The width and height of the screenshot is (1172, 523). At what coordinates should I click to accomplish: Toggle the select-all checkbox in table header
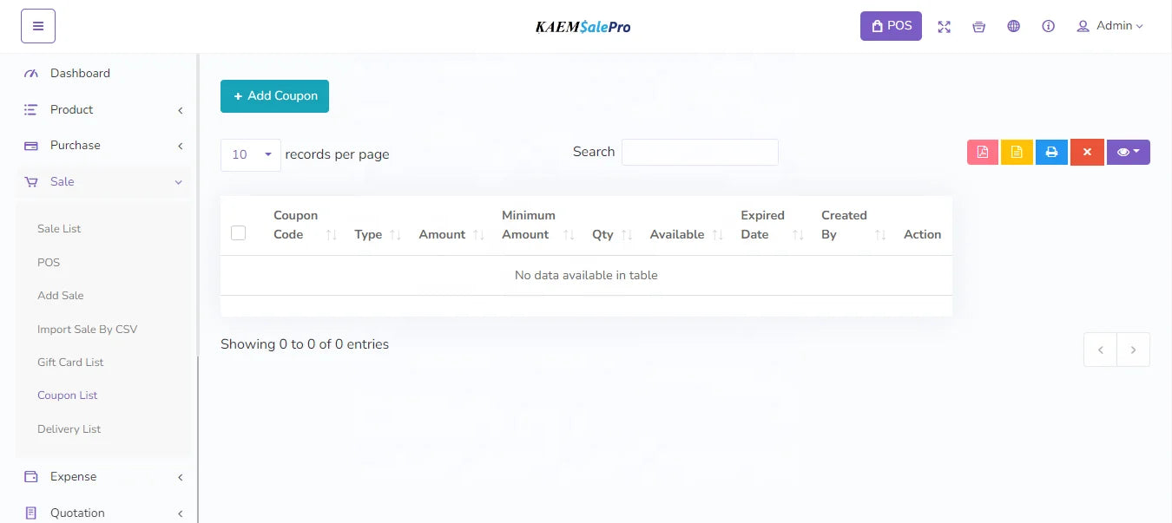click(239, 232)
